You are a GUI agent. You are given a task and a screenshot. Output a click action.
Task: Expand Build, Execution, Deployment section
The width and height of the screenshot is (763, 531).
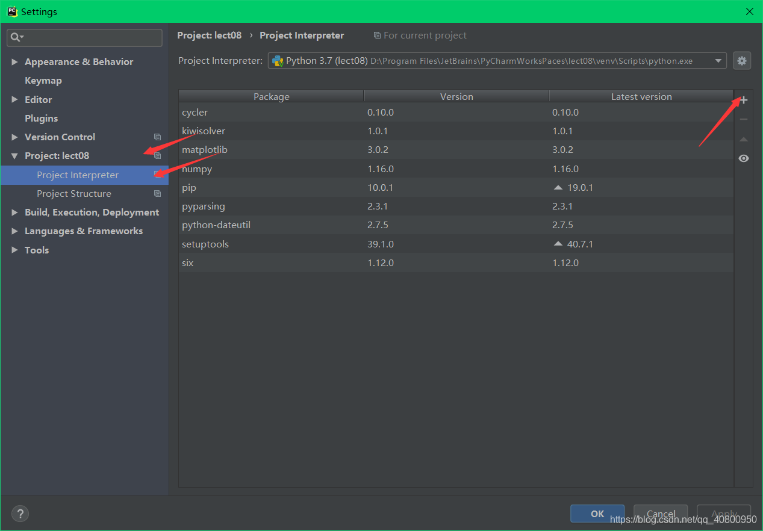pos(14,213)
